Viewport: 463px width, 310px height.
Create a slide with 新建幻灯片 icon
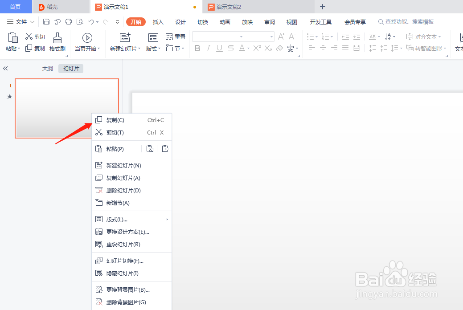tap(125, 37)
